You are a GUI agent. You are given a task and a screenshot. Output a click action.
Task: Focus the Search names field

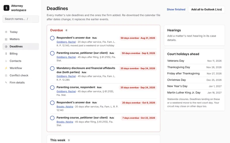[x=21, y=19]
